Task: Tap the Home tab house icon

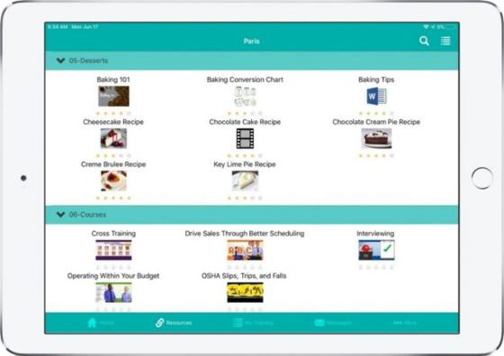Action: pyautogui.click(x=92, y=323)
